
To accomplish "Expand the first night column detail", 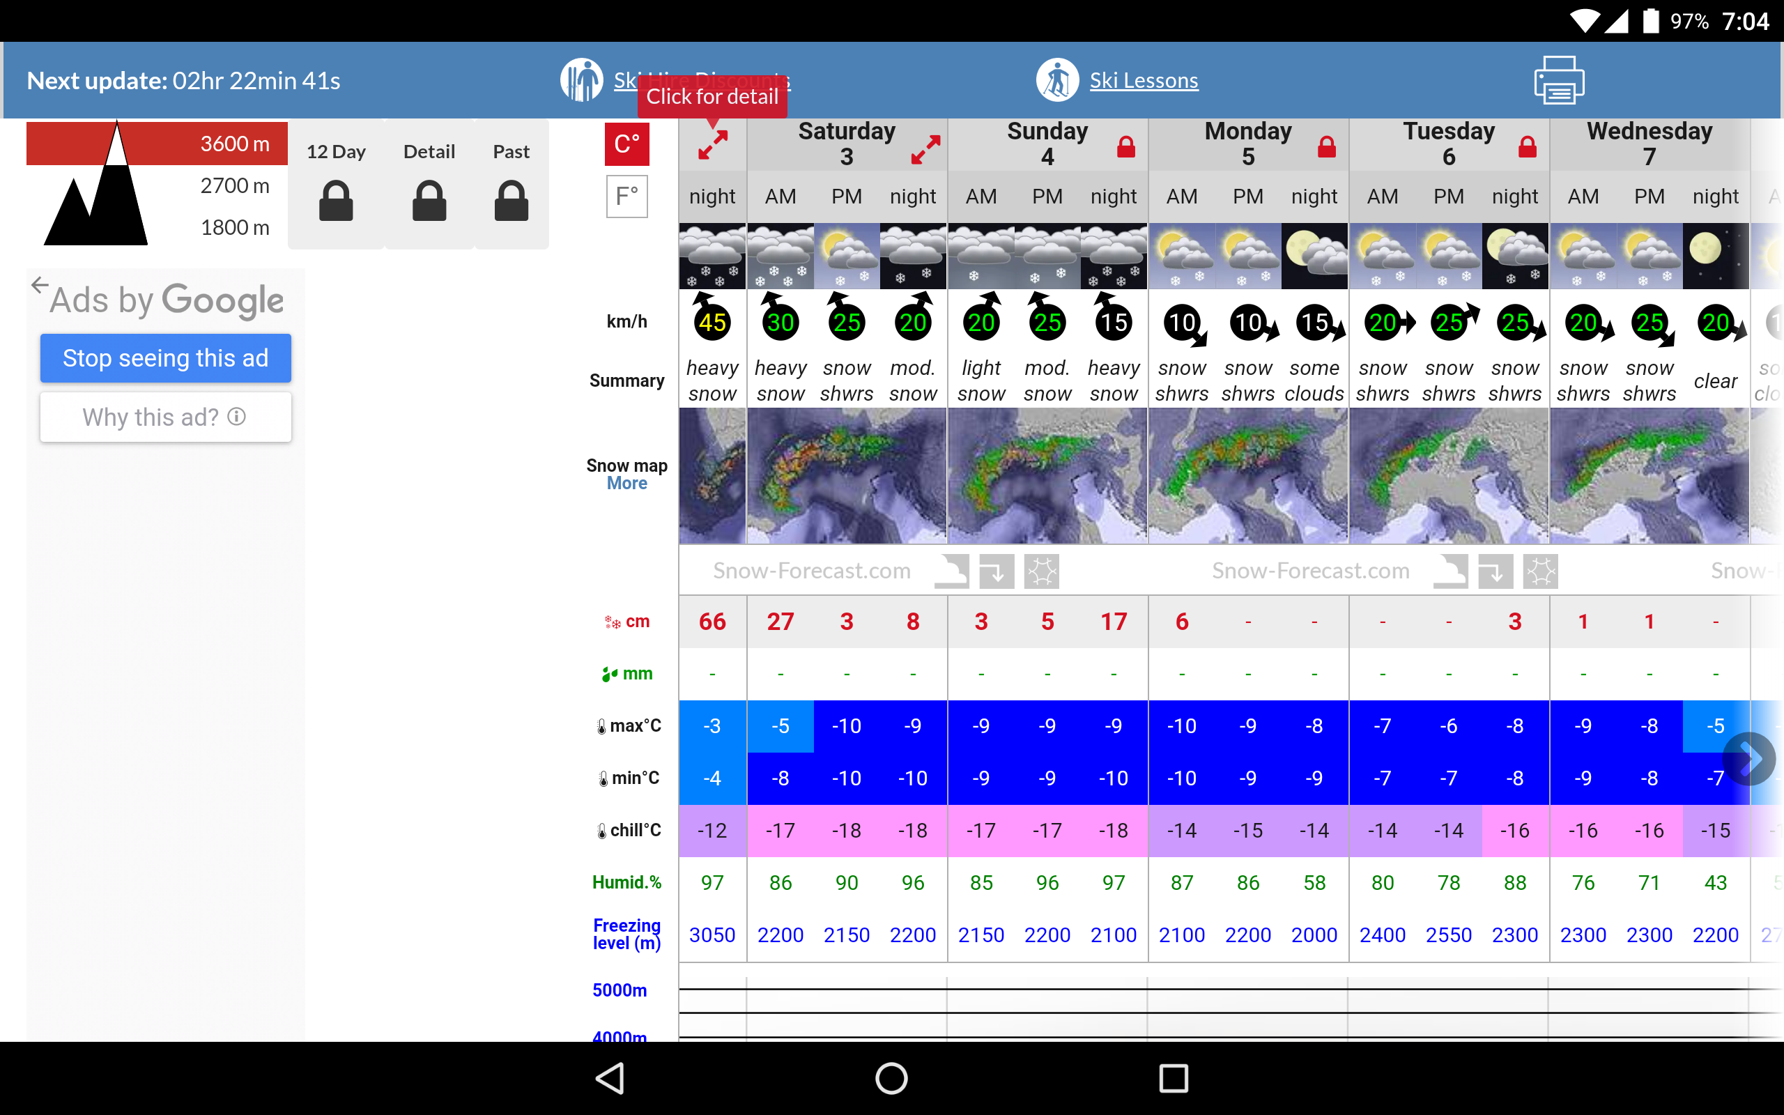I will pos(713,145).
